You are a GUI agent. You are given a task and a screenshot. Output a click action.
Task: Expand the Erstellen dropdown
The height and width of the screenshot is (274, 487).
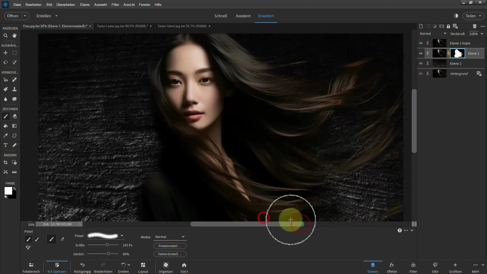pyautogui.click(x=56, y=16)
